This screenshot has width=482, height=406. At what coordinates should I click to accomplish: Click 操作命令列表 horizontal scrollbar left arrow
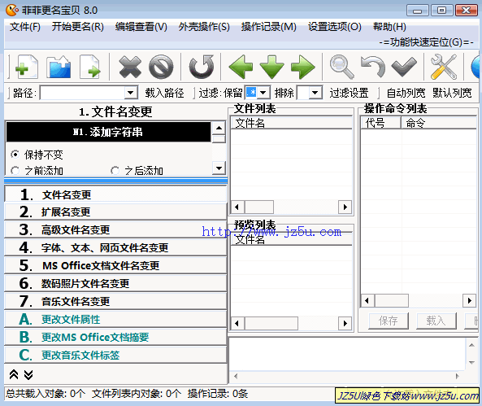pos(367,300)
